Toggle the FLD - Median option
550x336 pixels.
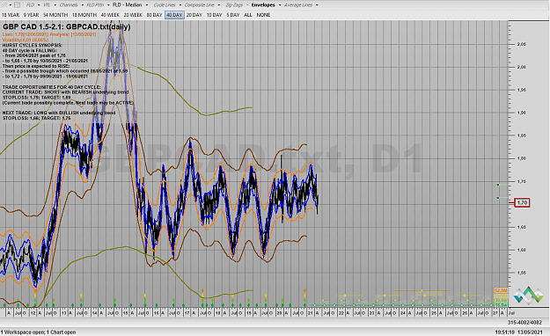pos(127,5)
